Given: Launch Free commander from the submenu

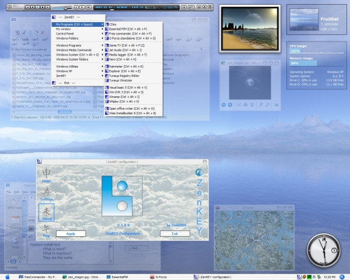Looking at the screenshot, I should pos(133,34).
